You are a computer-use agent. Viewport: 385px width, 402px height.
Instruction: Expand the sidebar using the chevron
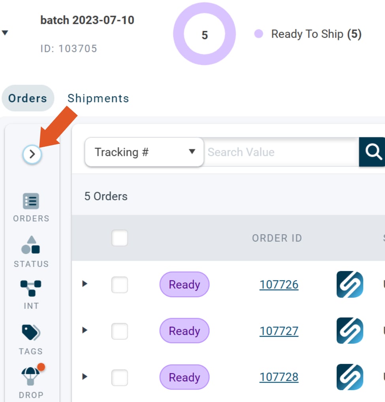[x=32, y=154]
